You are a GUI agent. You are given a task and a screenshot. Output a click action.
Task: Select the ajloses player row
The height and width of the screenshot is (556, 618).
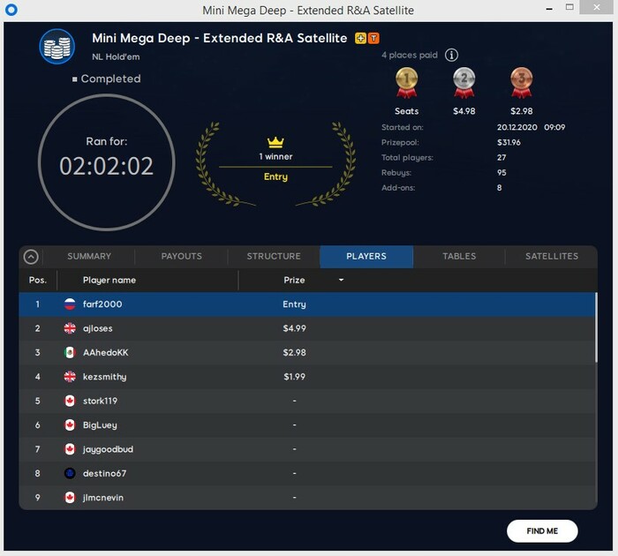point(307,328)
